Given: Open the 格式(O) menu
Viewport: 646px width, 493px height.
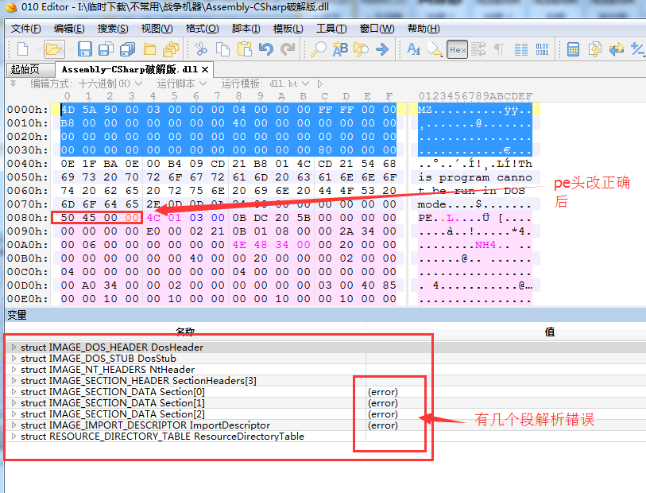Looking at the screenshot, I should tap(203, 29).
